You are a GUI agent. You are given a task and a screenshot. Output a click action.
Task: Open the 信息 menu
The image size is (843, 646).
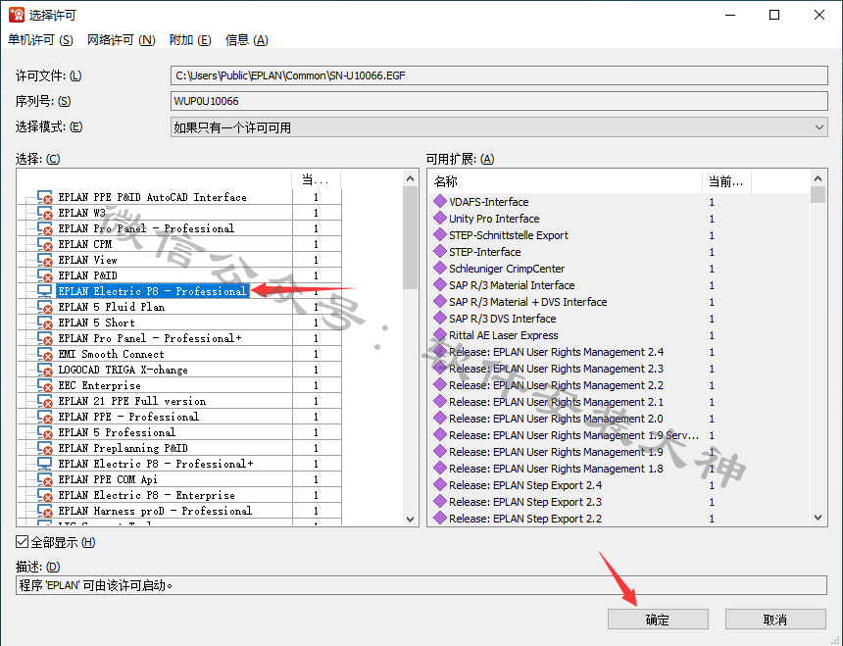pos(246,40)
